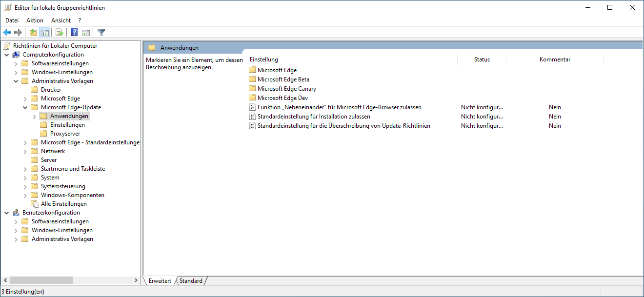The image size is (644, 297).
Task: Collapse the Computerkonfiguration tree node
Action: [x=6, y=55]
